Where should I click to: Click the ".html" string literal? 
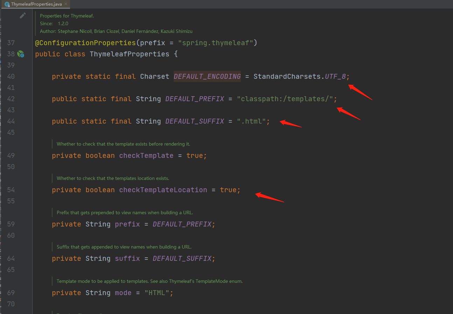[x=251, y=121]
